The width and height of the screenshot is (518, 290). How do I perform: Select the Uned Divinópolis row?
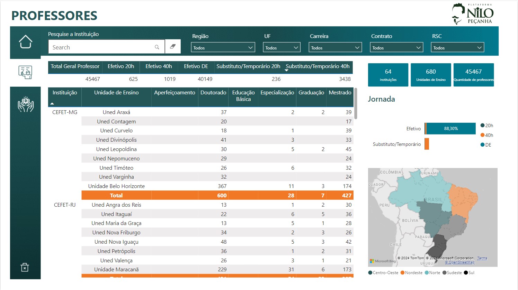coord(217,140)
